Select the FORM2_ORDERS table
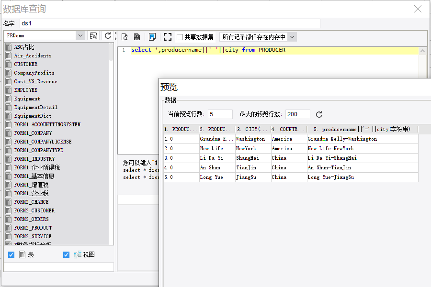Screen dimensions: 431x287 [31, 219]
